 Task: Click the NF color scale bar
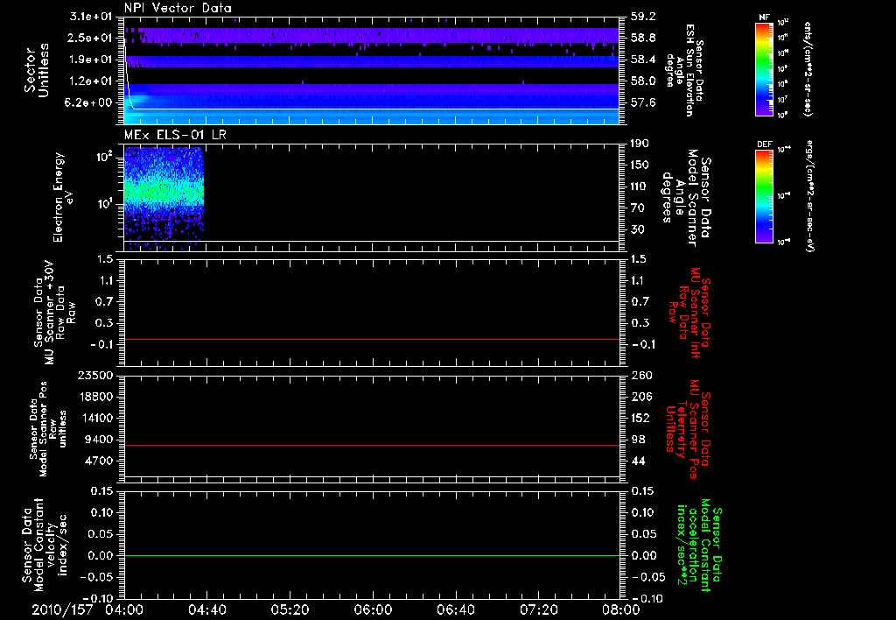click(765, 69)
